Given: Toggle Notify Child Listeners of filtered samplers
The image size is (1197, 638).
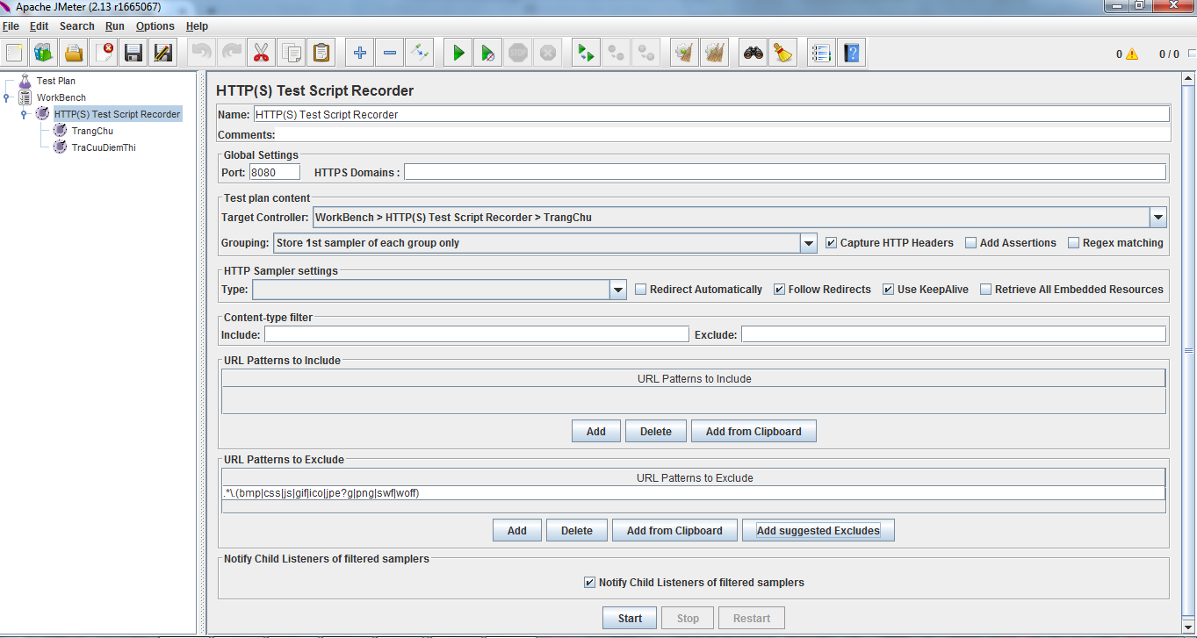Looking at the screenshot, I should 589,583.
